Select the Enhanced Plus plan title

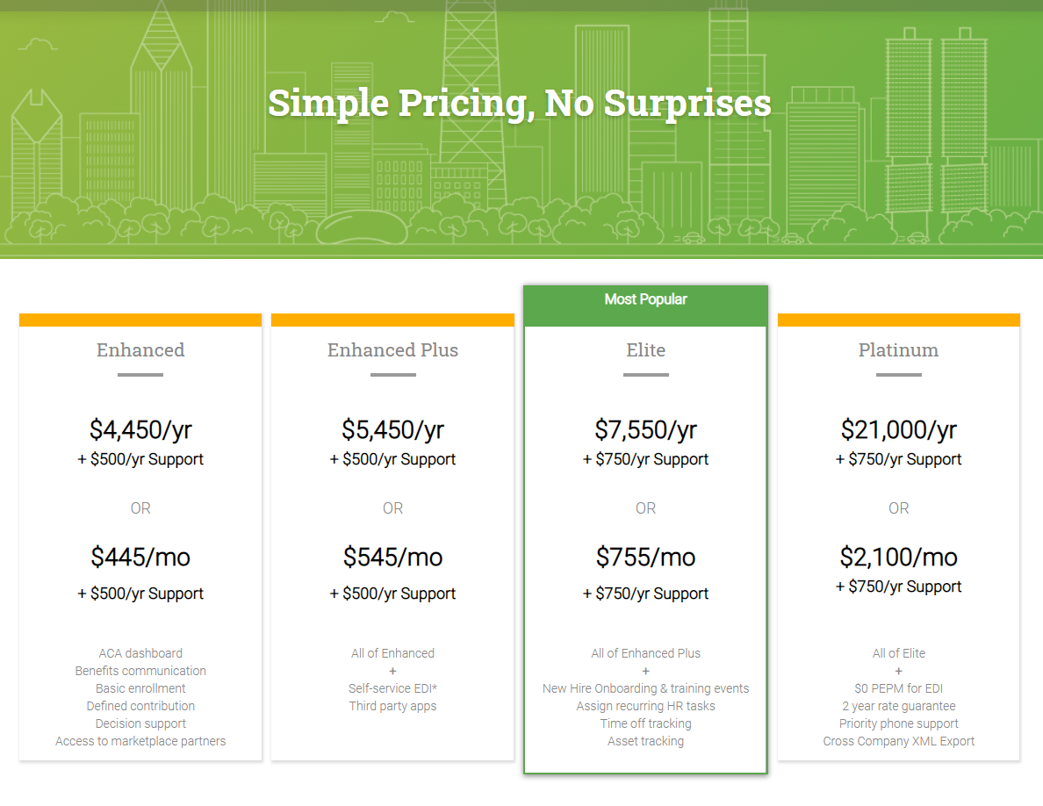[392, 349]
